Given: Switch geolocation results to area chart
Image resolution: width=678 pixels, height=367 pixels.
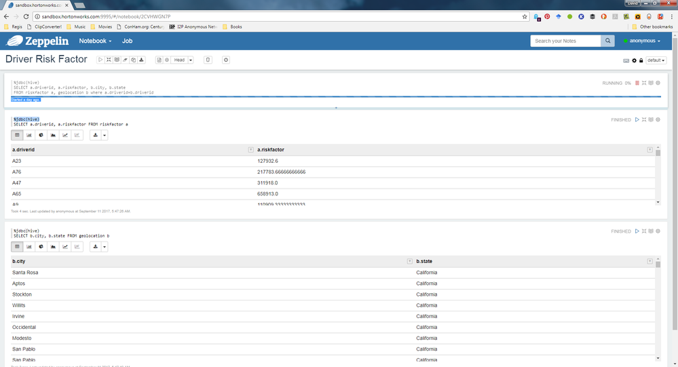Looking at the screenshot, I should 53,246.
